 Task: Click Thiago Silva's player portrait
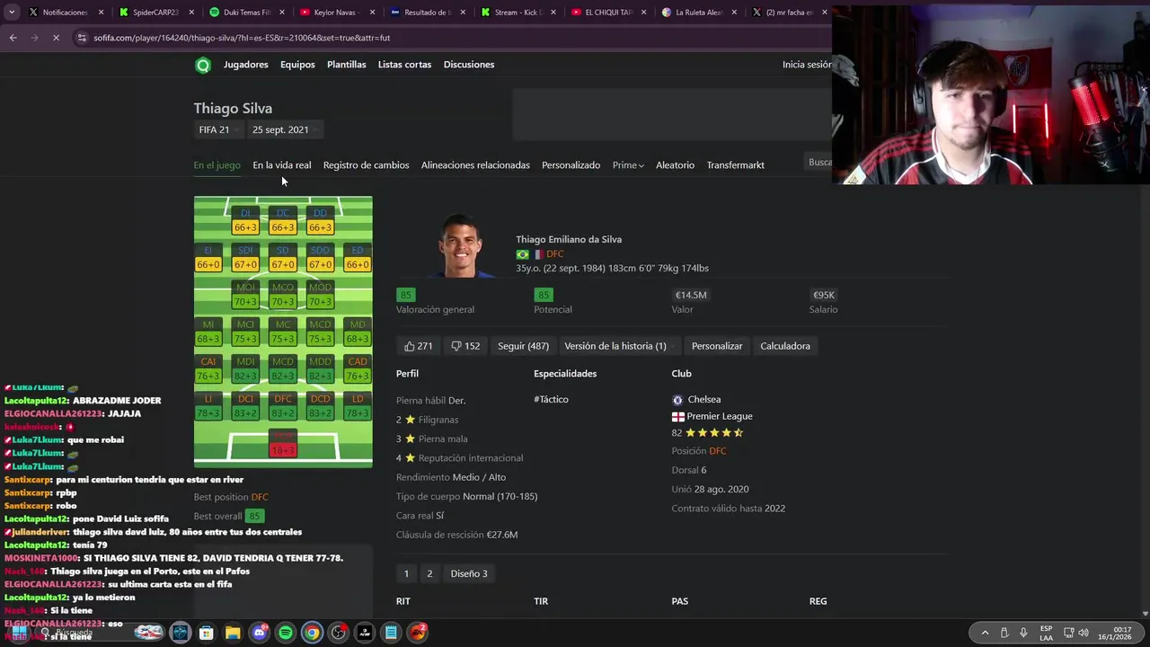pos(460,246)
